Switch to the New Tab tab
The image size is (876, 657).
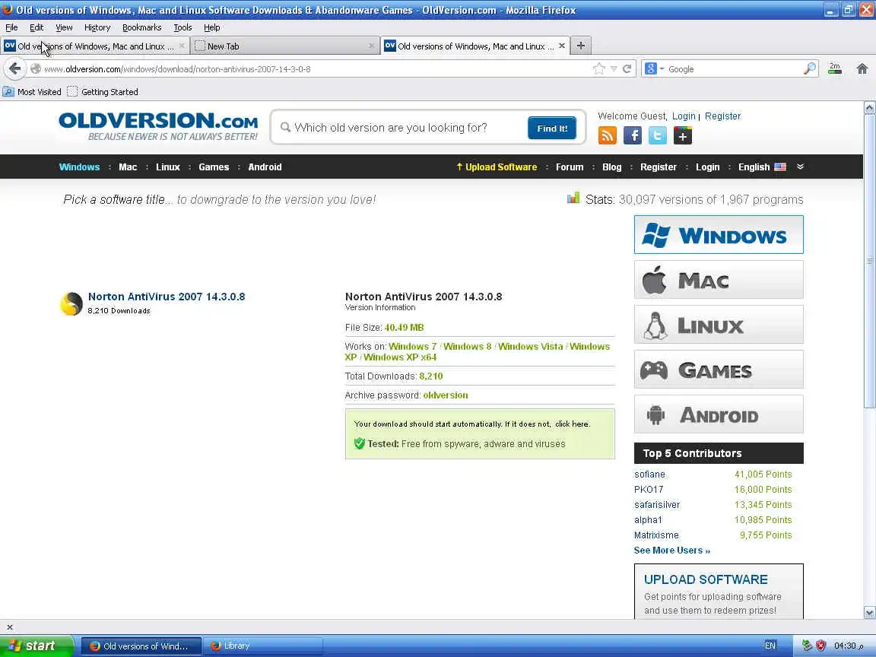(284, 46)
